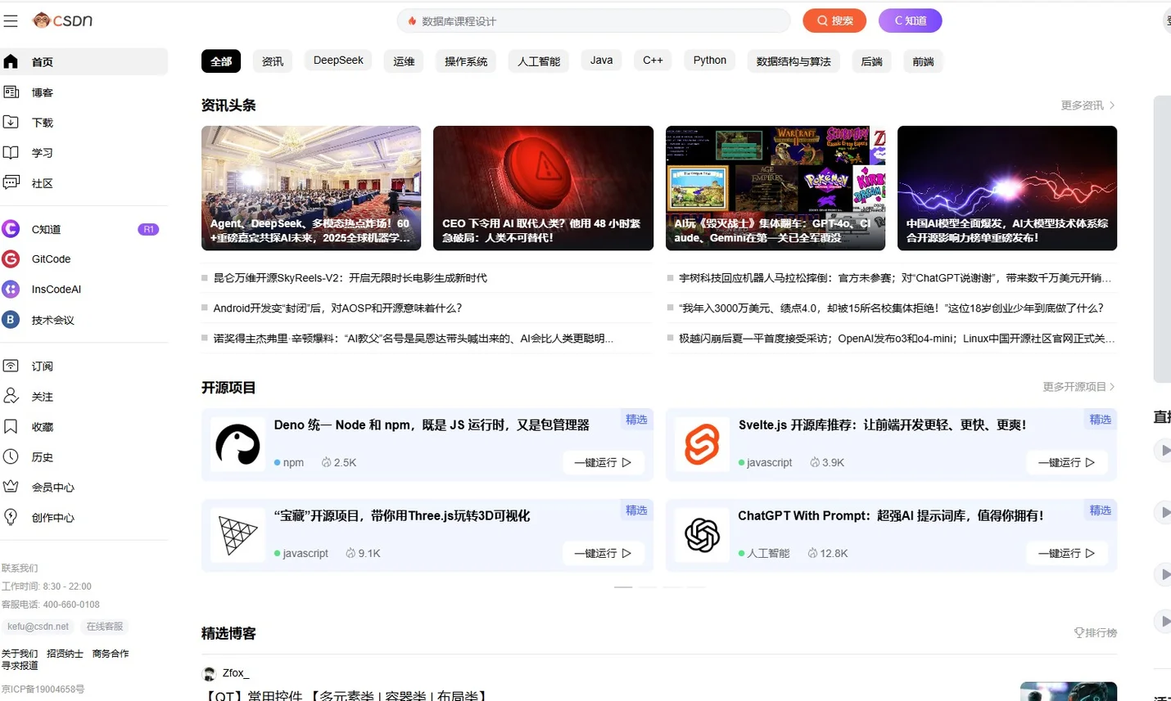Open the History clock icon
This screenshot has height=701, width=1171.
pos(11,457)
